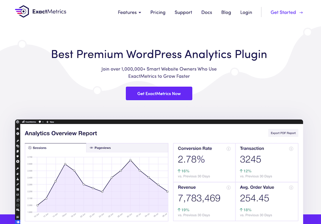The image size is (321, 224).
Task: Click the 3245 transaction value
Action: click(250, 159)
